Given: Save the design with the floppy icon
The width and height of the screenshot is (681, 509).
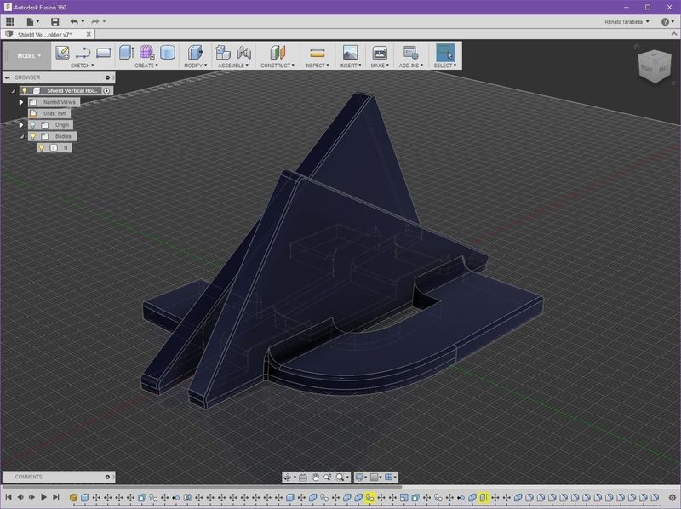Looking at the screenshot, I should click(x=54, y=21).
